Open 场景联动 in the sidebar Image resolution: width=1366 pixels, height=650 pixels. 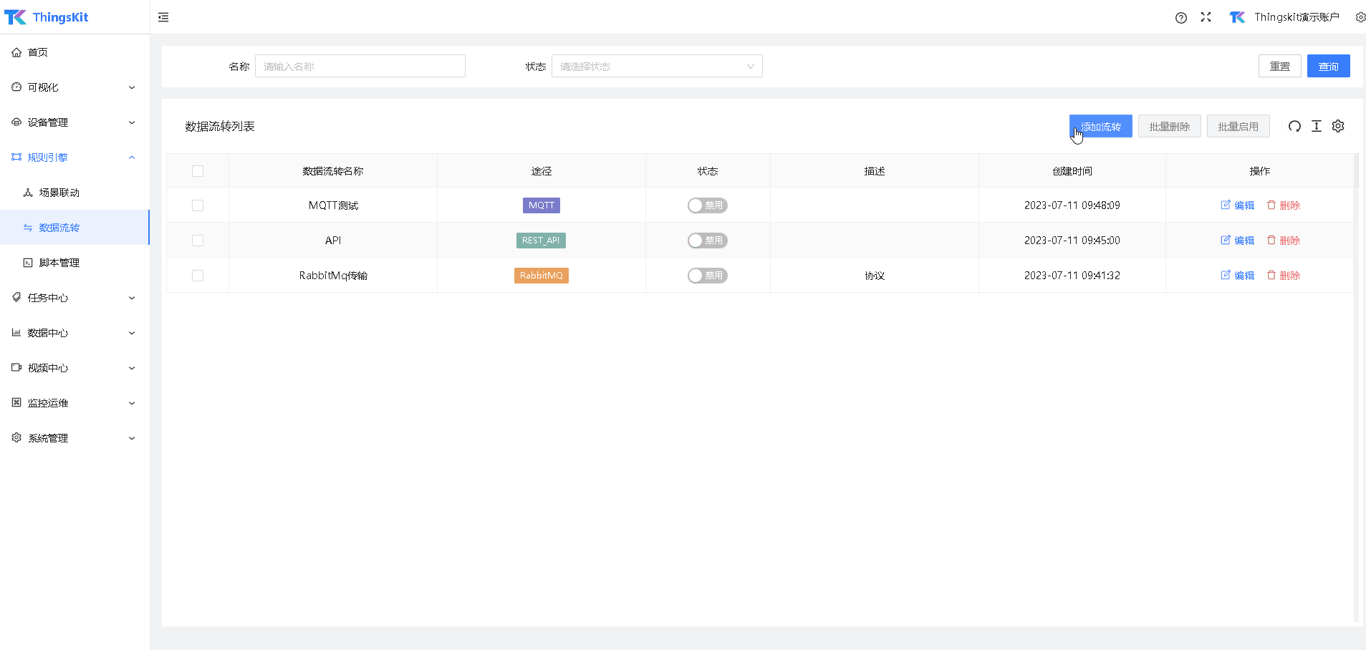tap(59, 193)
